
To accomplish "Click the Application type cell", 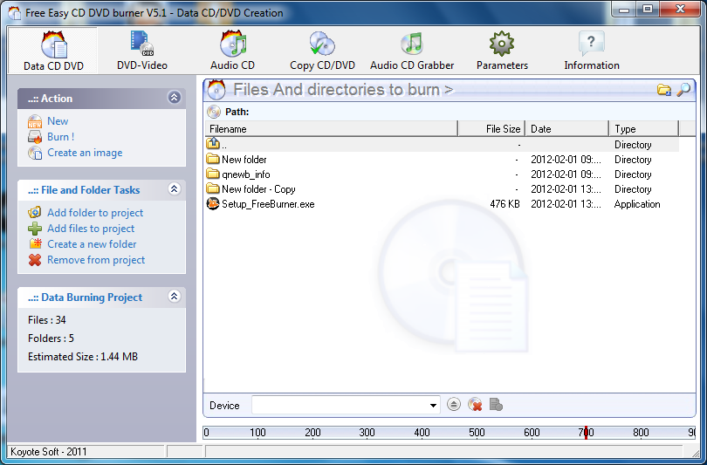I will pos(637,204).
